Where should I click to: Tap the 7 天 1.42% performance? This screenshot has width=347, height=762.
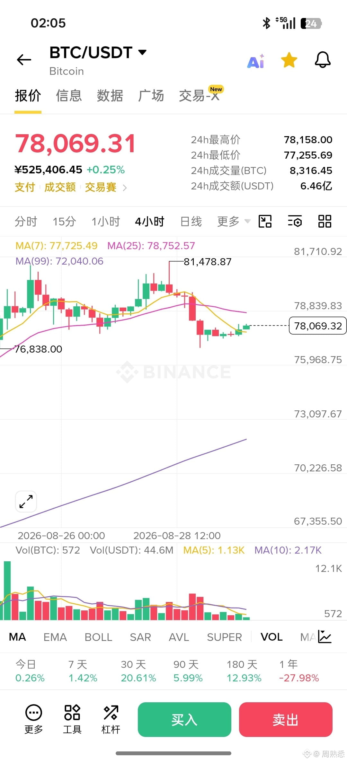point(83,671)
